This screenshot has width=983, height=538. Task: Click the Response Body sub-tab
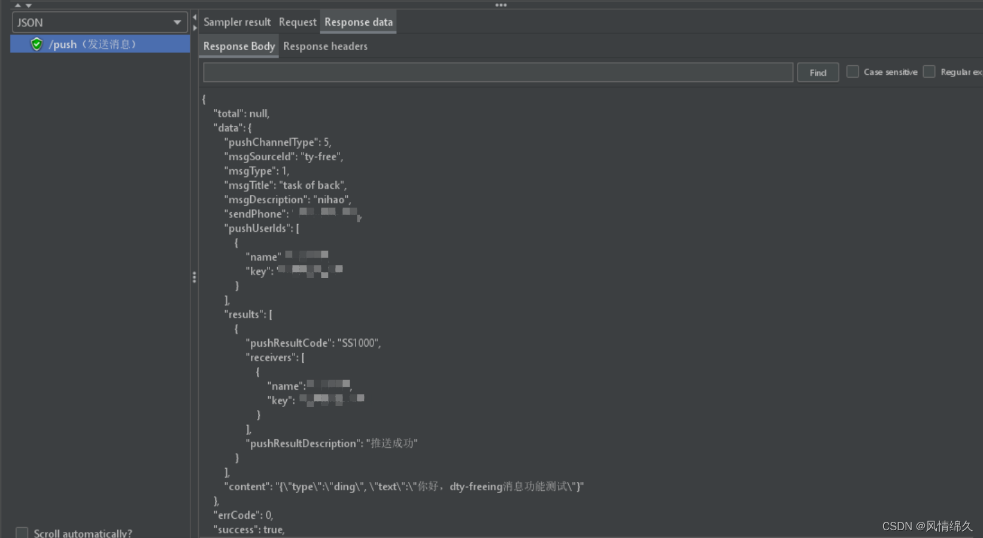[x=238, y=46]
